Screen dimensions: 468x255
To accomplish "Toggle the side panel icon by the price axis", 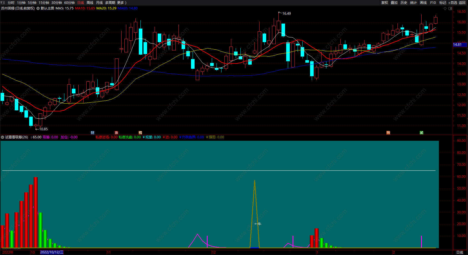I will tap(450, 8).
